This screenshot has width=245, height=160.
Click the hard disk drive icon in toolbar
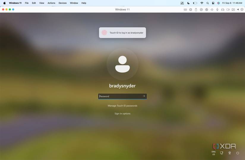click(x=223, y=10)
